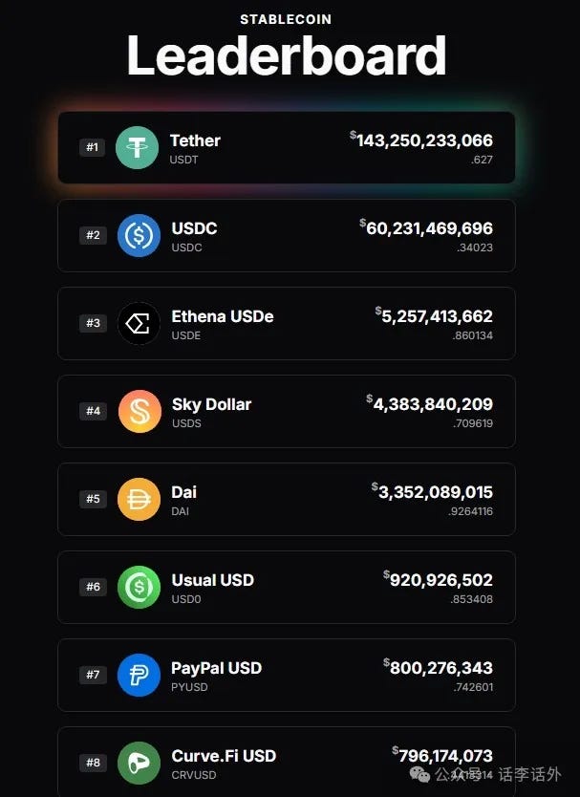This screenshot has height=797, width=580.
Task: Open the Tether name link
Action: point(195,140)
